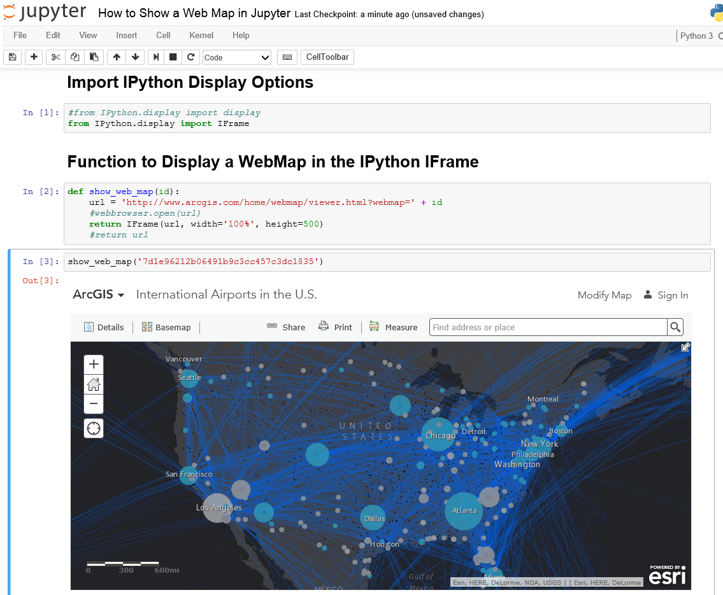723x595 pixels.
Task: Click the Houston label on map
Action: pos(385,544)
